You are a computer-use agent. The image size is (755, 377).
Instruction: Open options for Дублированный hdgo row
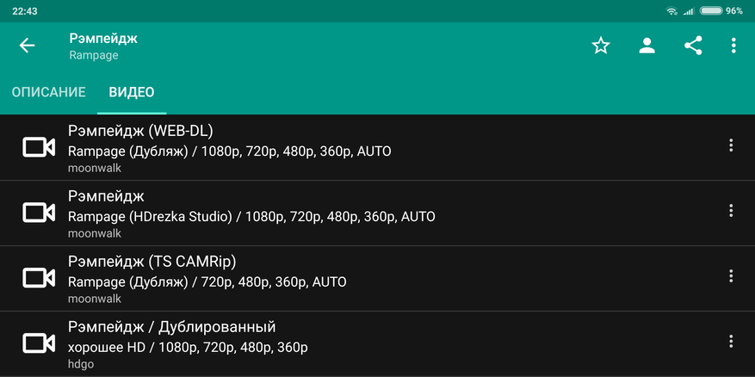730,342
